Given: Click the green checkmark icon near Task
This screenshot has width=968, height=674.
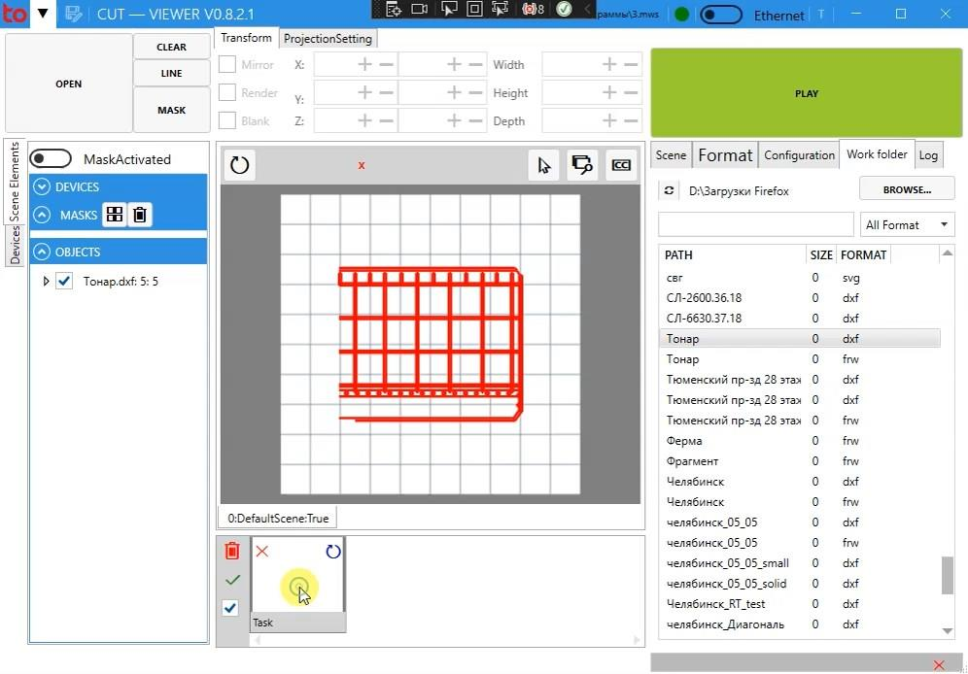Looking at the screenshot, I should pyautogui.click(x=231, y=580).
